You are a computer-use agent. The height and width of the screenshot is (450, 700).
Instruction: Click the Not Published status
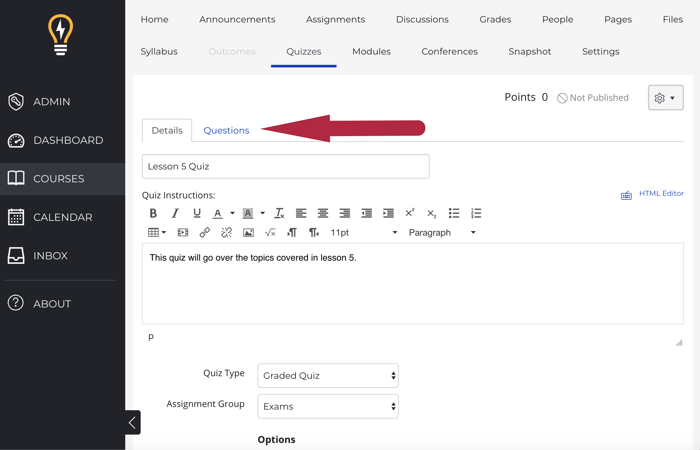coord(593,98)
